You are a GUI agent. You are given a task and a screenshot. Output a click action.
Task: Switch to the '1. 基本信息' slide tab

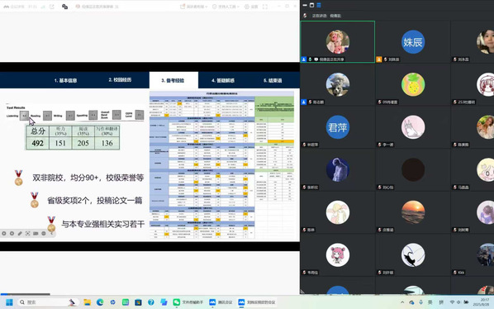click(x=65, y=80)
